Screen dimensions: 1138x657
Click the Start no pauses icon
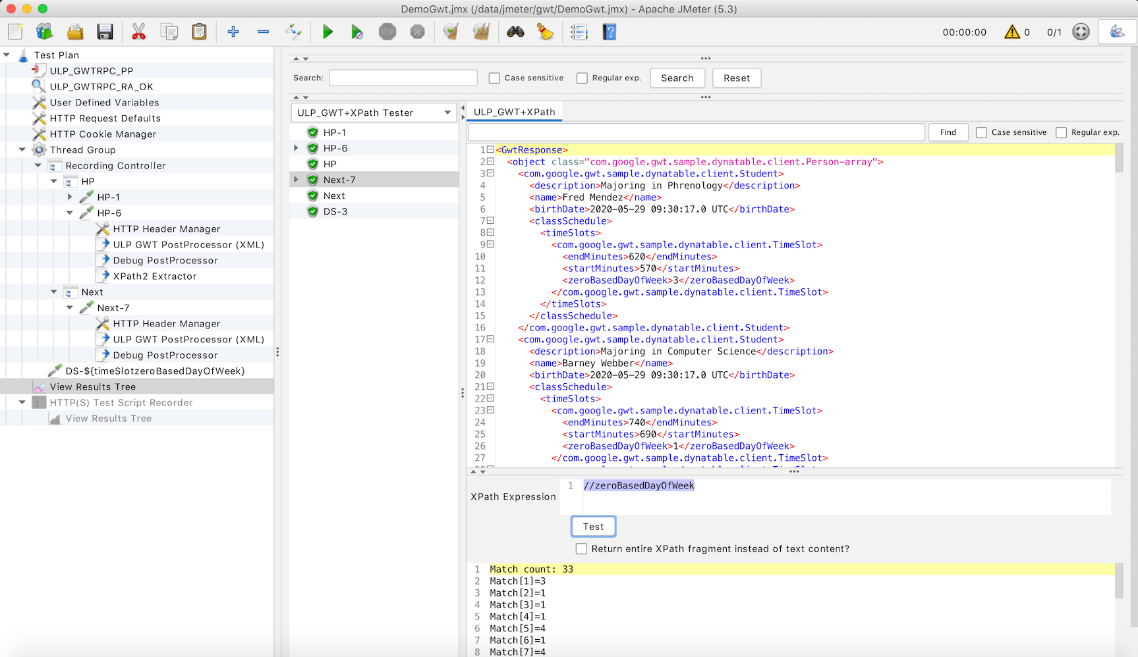(x=356, y=32)
